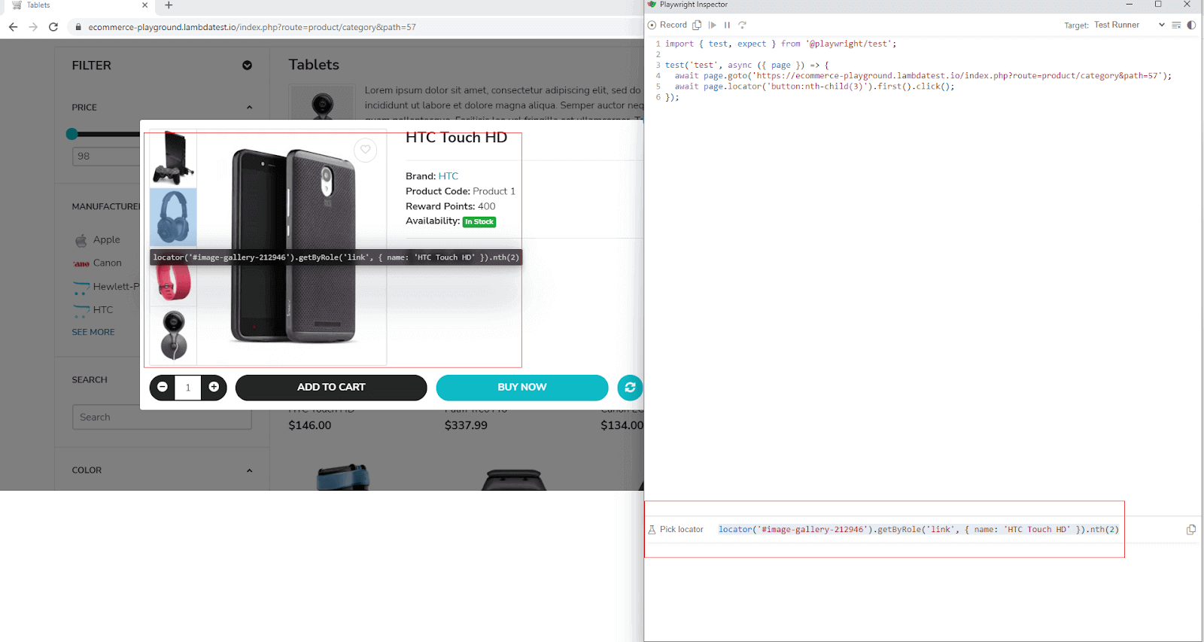Collapse the Filter panel
The height and width of the screenshot is (642, 1204).
click(x=247, y=65)
